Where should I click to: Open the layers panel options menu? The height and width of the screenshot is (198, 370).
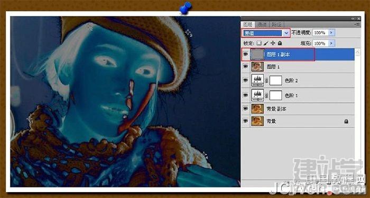point(357,24)
